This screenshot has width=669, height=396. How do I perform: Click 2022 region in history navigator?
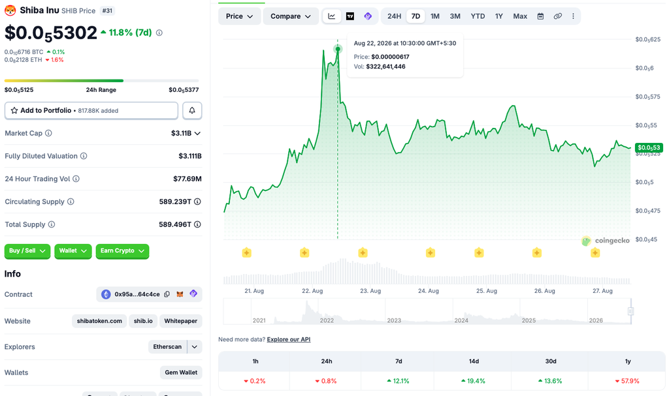pos(327,320)
